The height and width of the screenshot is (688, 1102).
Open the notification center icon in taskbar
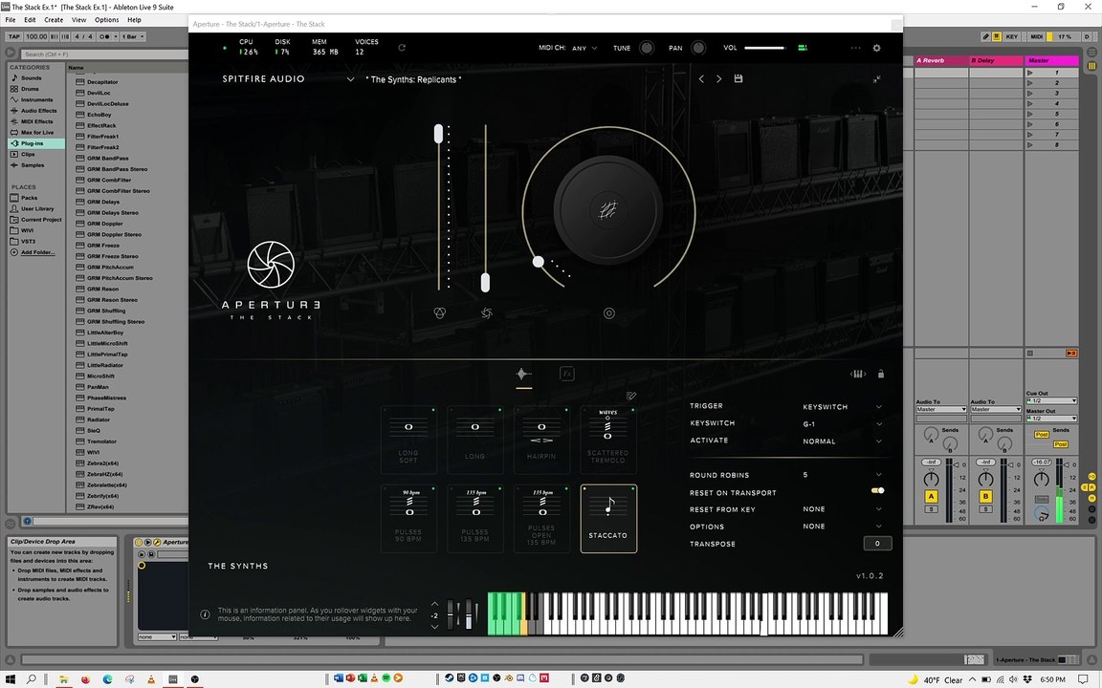click(1082, 678)
